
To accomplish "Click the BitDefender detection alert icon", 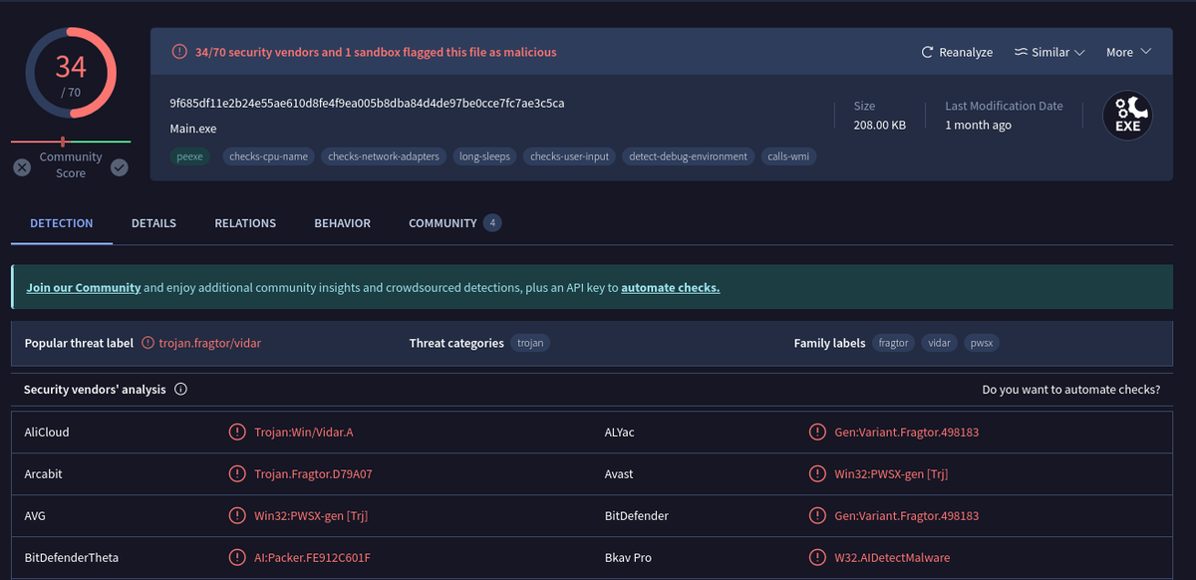I will point(817,516).
